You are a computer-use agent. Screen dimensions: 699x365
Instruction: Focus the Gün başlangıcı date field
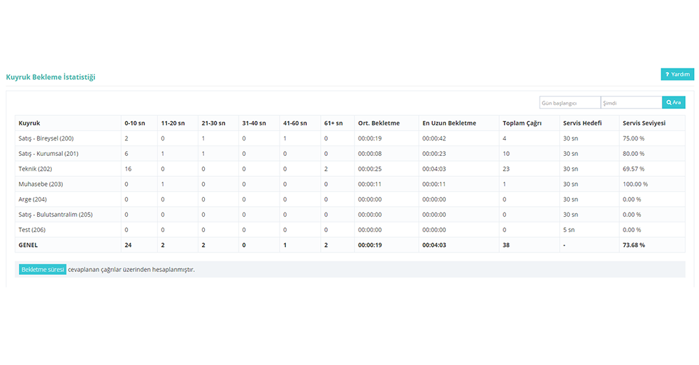pyautogui.click(x=570, y=103)
